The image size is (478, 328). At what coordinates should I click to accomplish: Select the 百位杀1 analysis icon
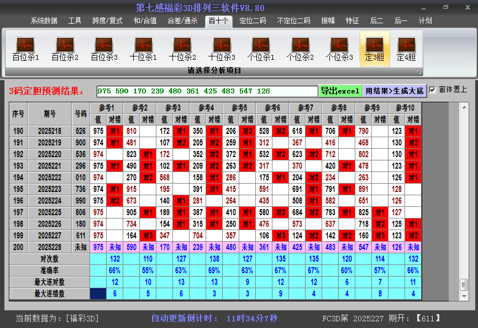tap(25, 49)
